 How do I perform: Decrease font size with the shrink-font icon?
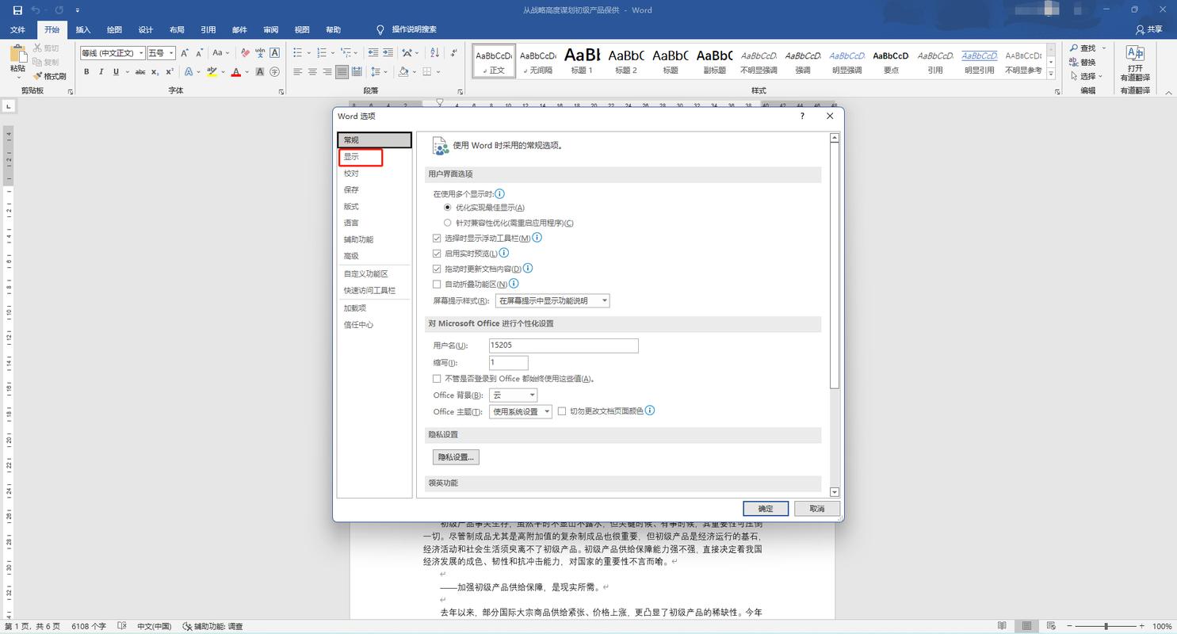200,53
